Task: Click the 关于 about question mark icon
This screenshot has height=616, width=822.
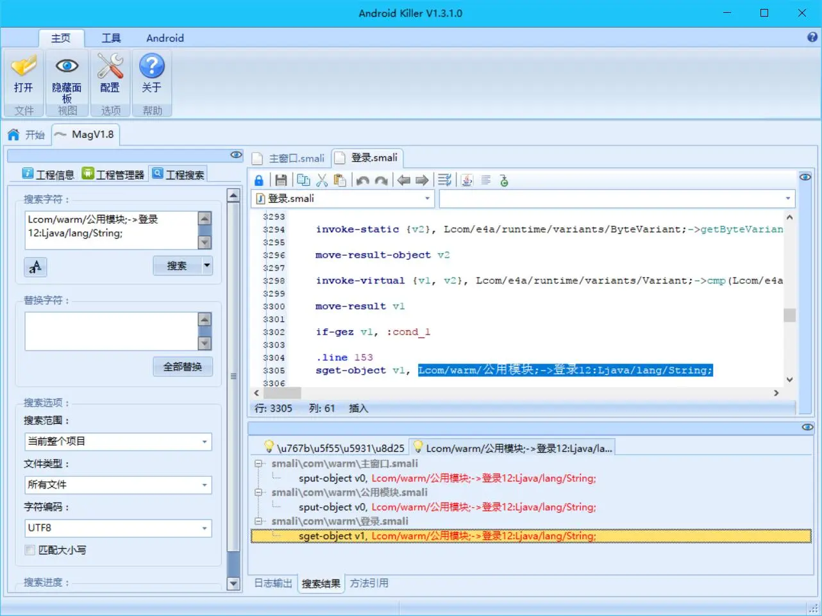Action: [152, 66]
